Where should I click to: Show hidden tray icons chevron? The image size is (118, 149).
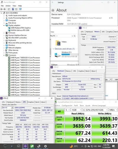pyautogui.click(x=82, y=146)
